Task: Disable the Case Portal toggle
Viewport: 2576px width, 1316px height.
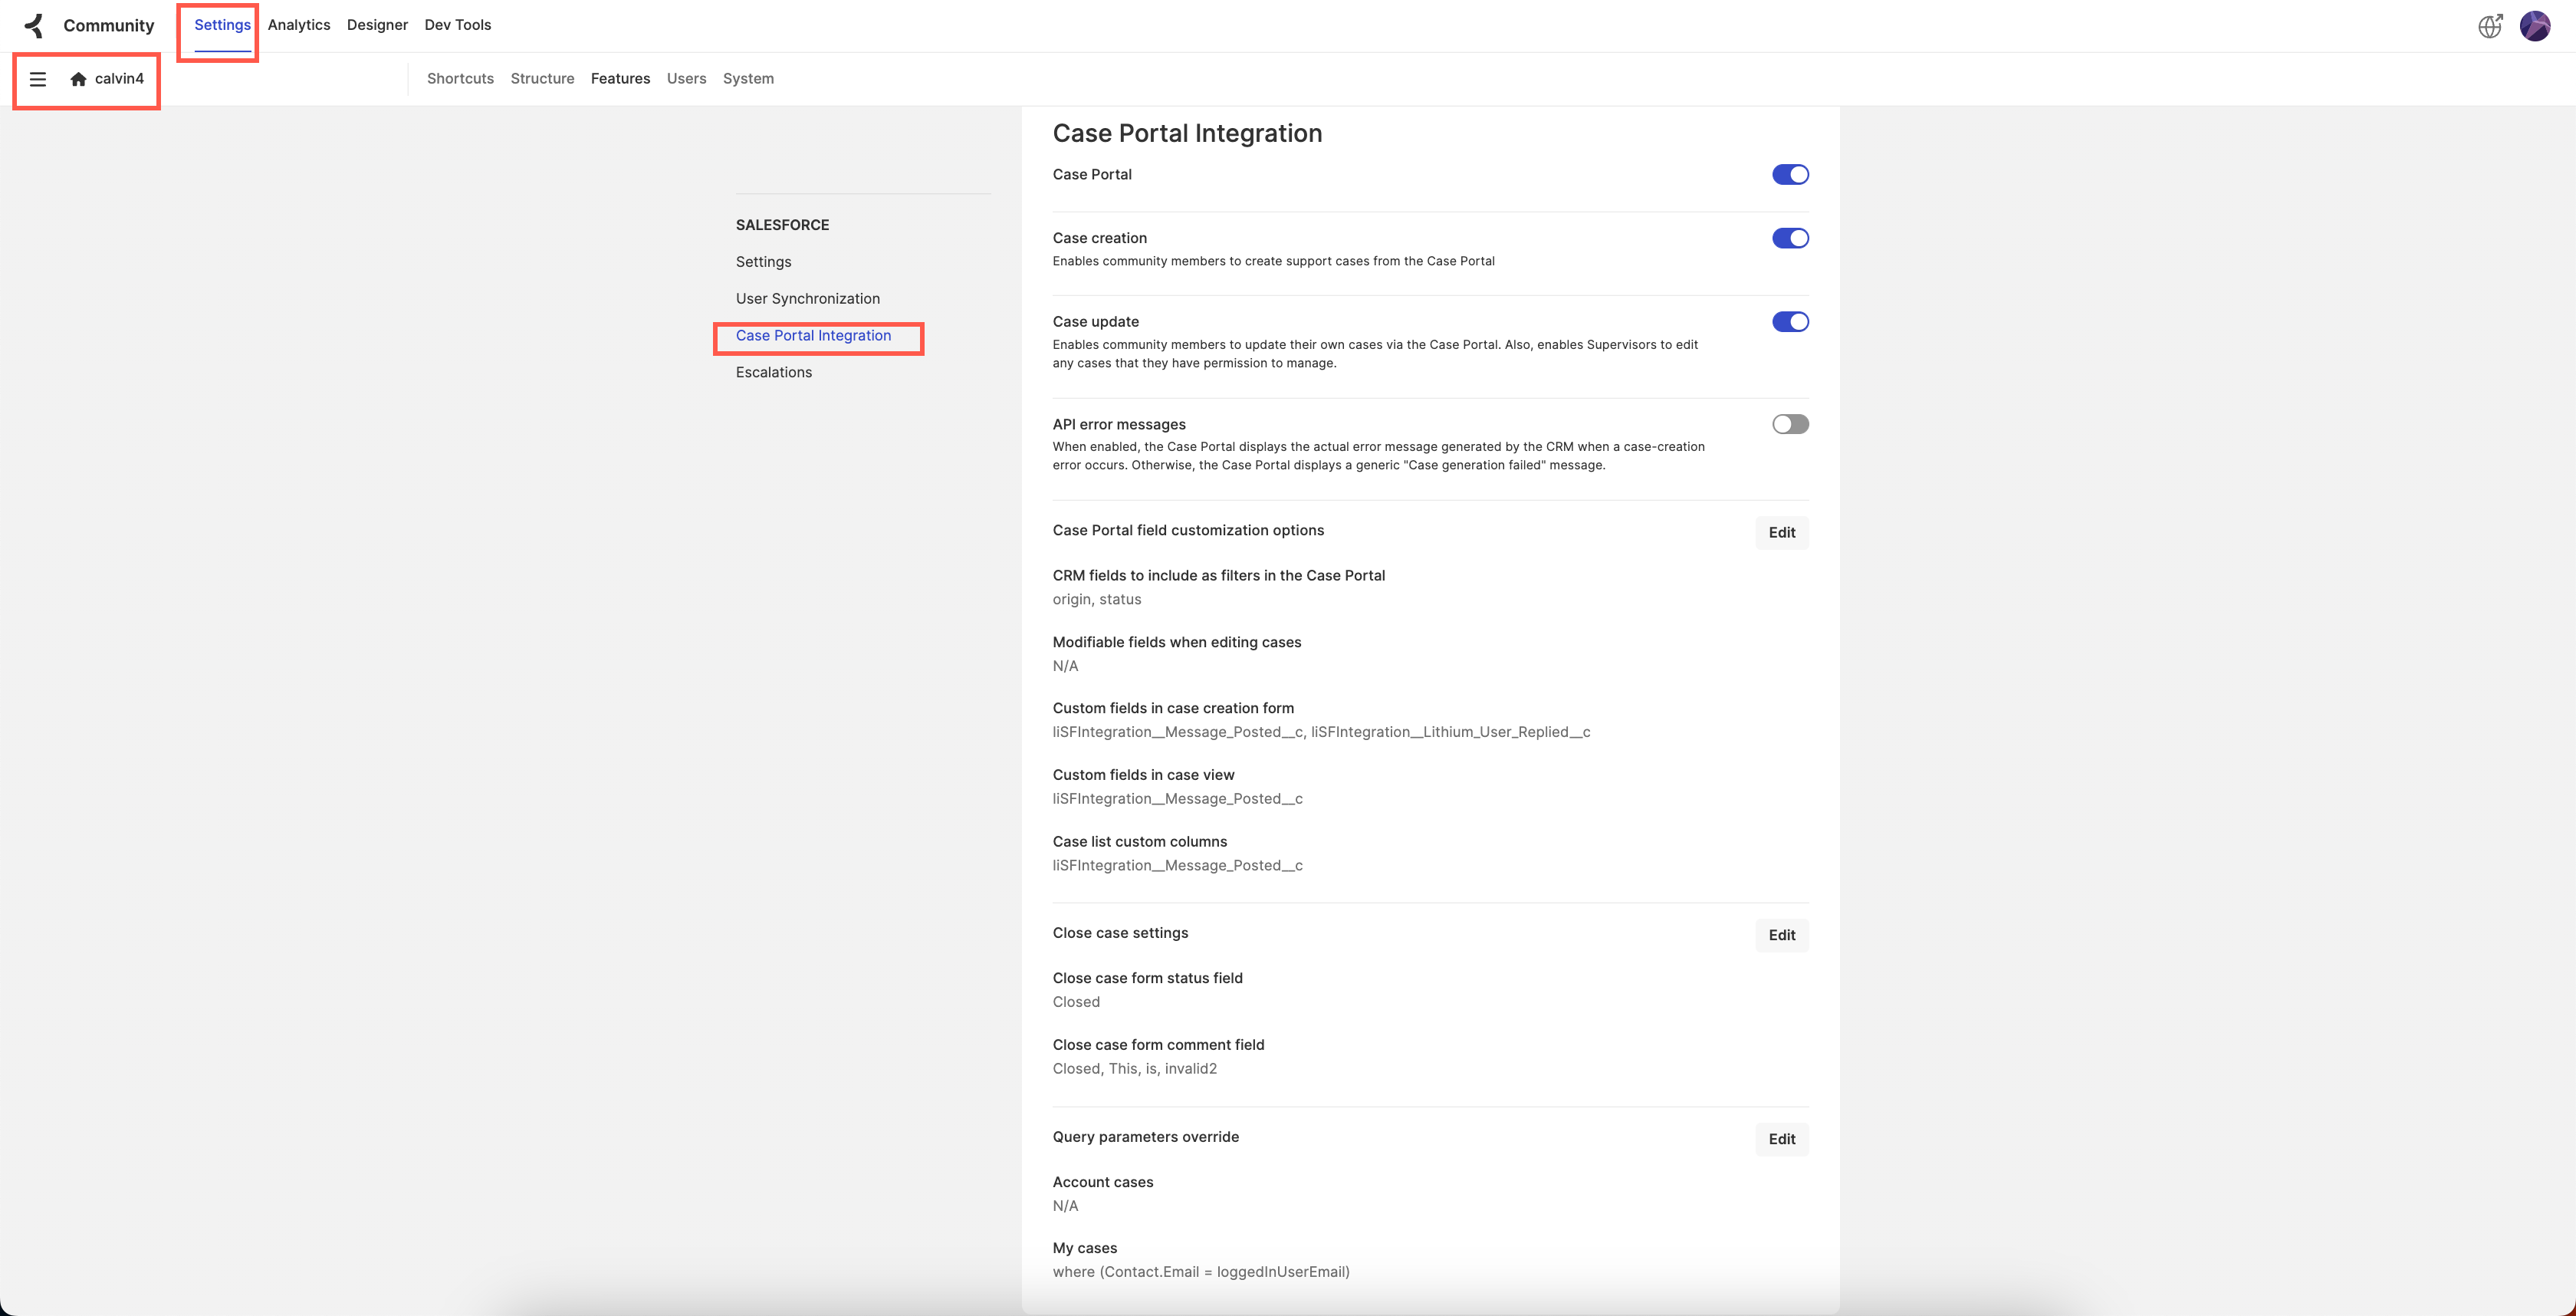Action: point(1790,174)
